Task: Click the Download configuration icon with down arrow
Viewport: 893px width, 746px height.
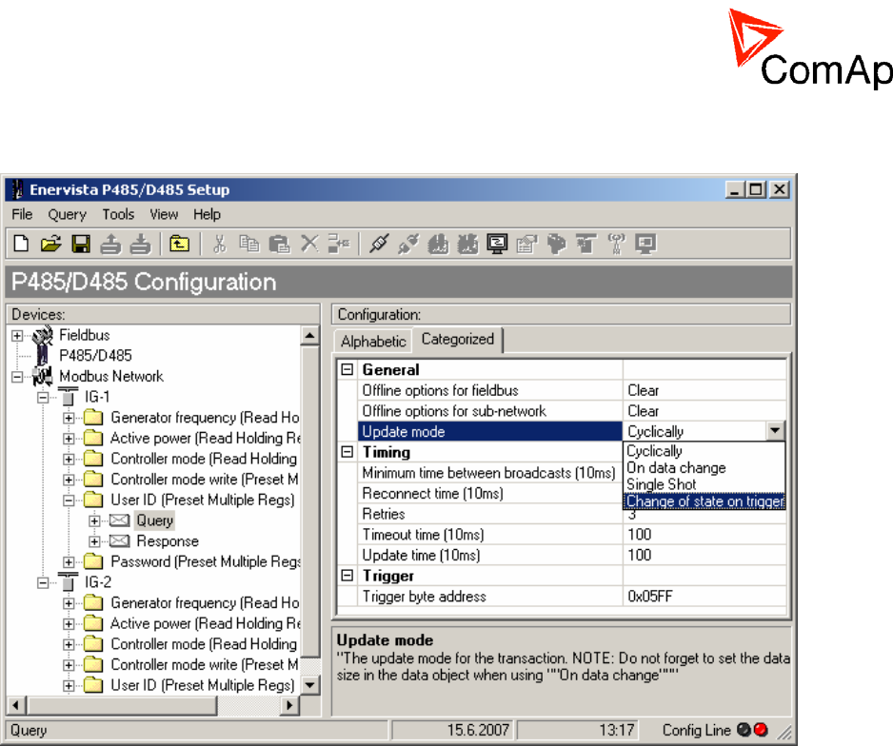Action: pos(140,244)
